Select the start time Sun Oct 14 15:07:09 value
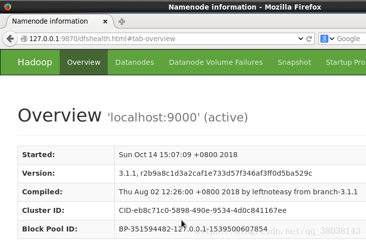366x241 pixels. click(178, 155)
